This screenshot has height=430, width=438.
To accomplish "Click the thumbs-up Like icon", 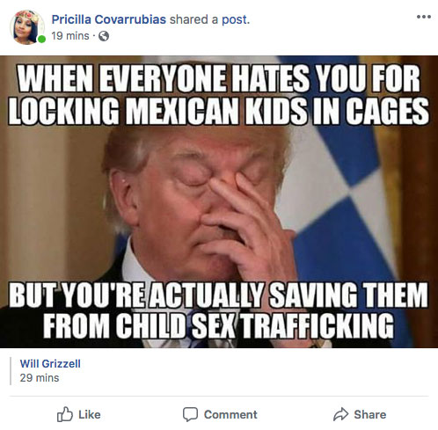I will 64,414.
